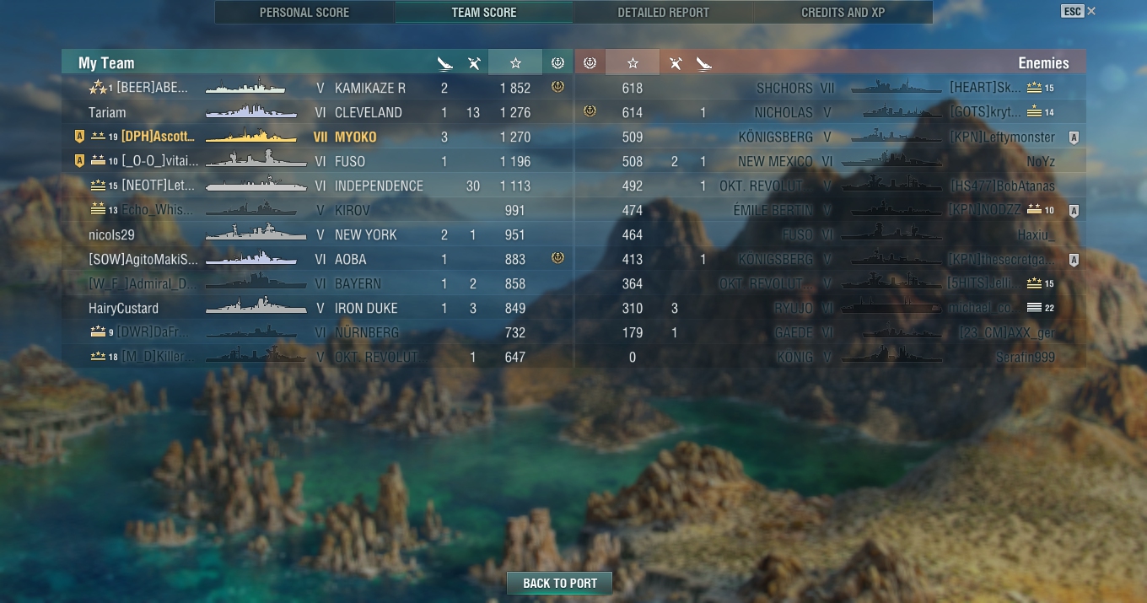This screenshot has height=603, width=1147.
Task: Click the ESC close button
Action: [1078, 11]
